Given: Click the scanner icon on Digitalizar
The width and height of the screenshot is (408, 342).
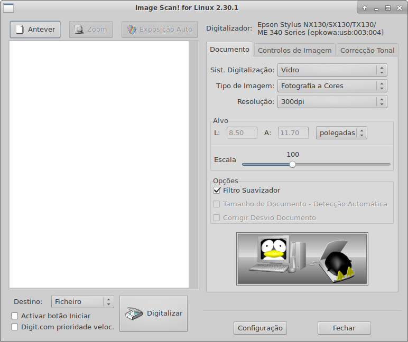Looking at the screenshot, I should [x=134, y=313].
